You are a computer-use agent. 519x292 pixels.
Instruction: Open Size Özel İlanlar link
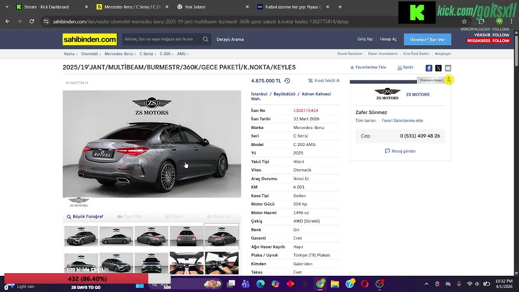tap(416, 54)
